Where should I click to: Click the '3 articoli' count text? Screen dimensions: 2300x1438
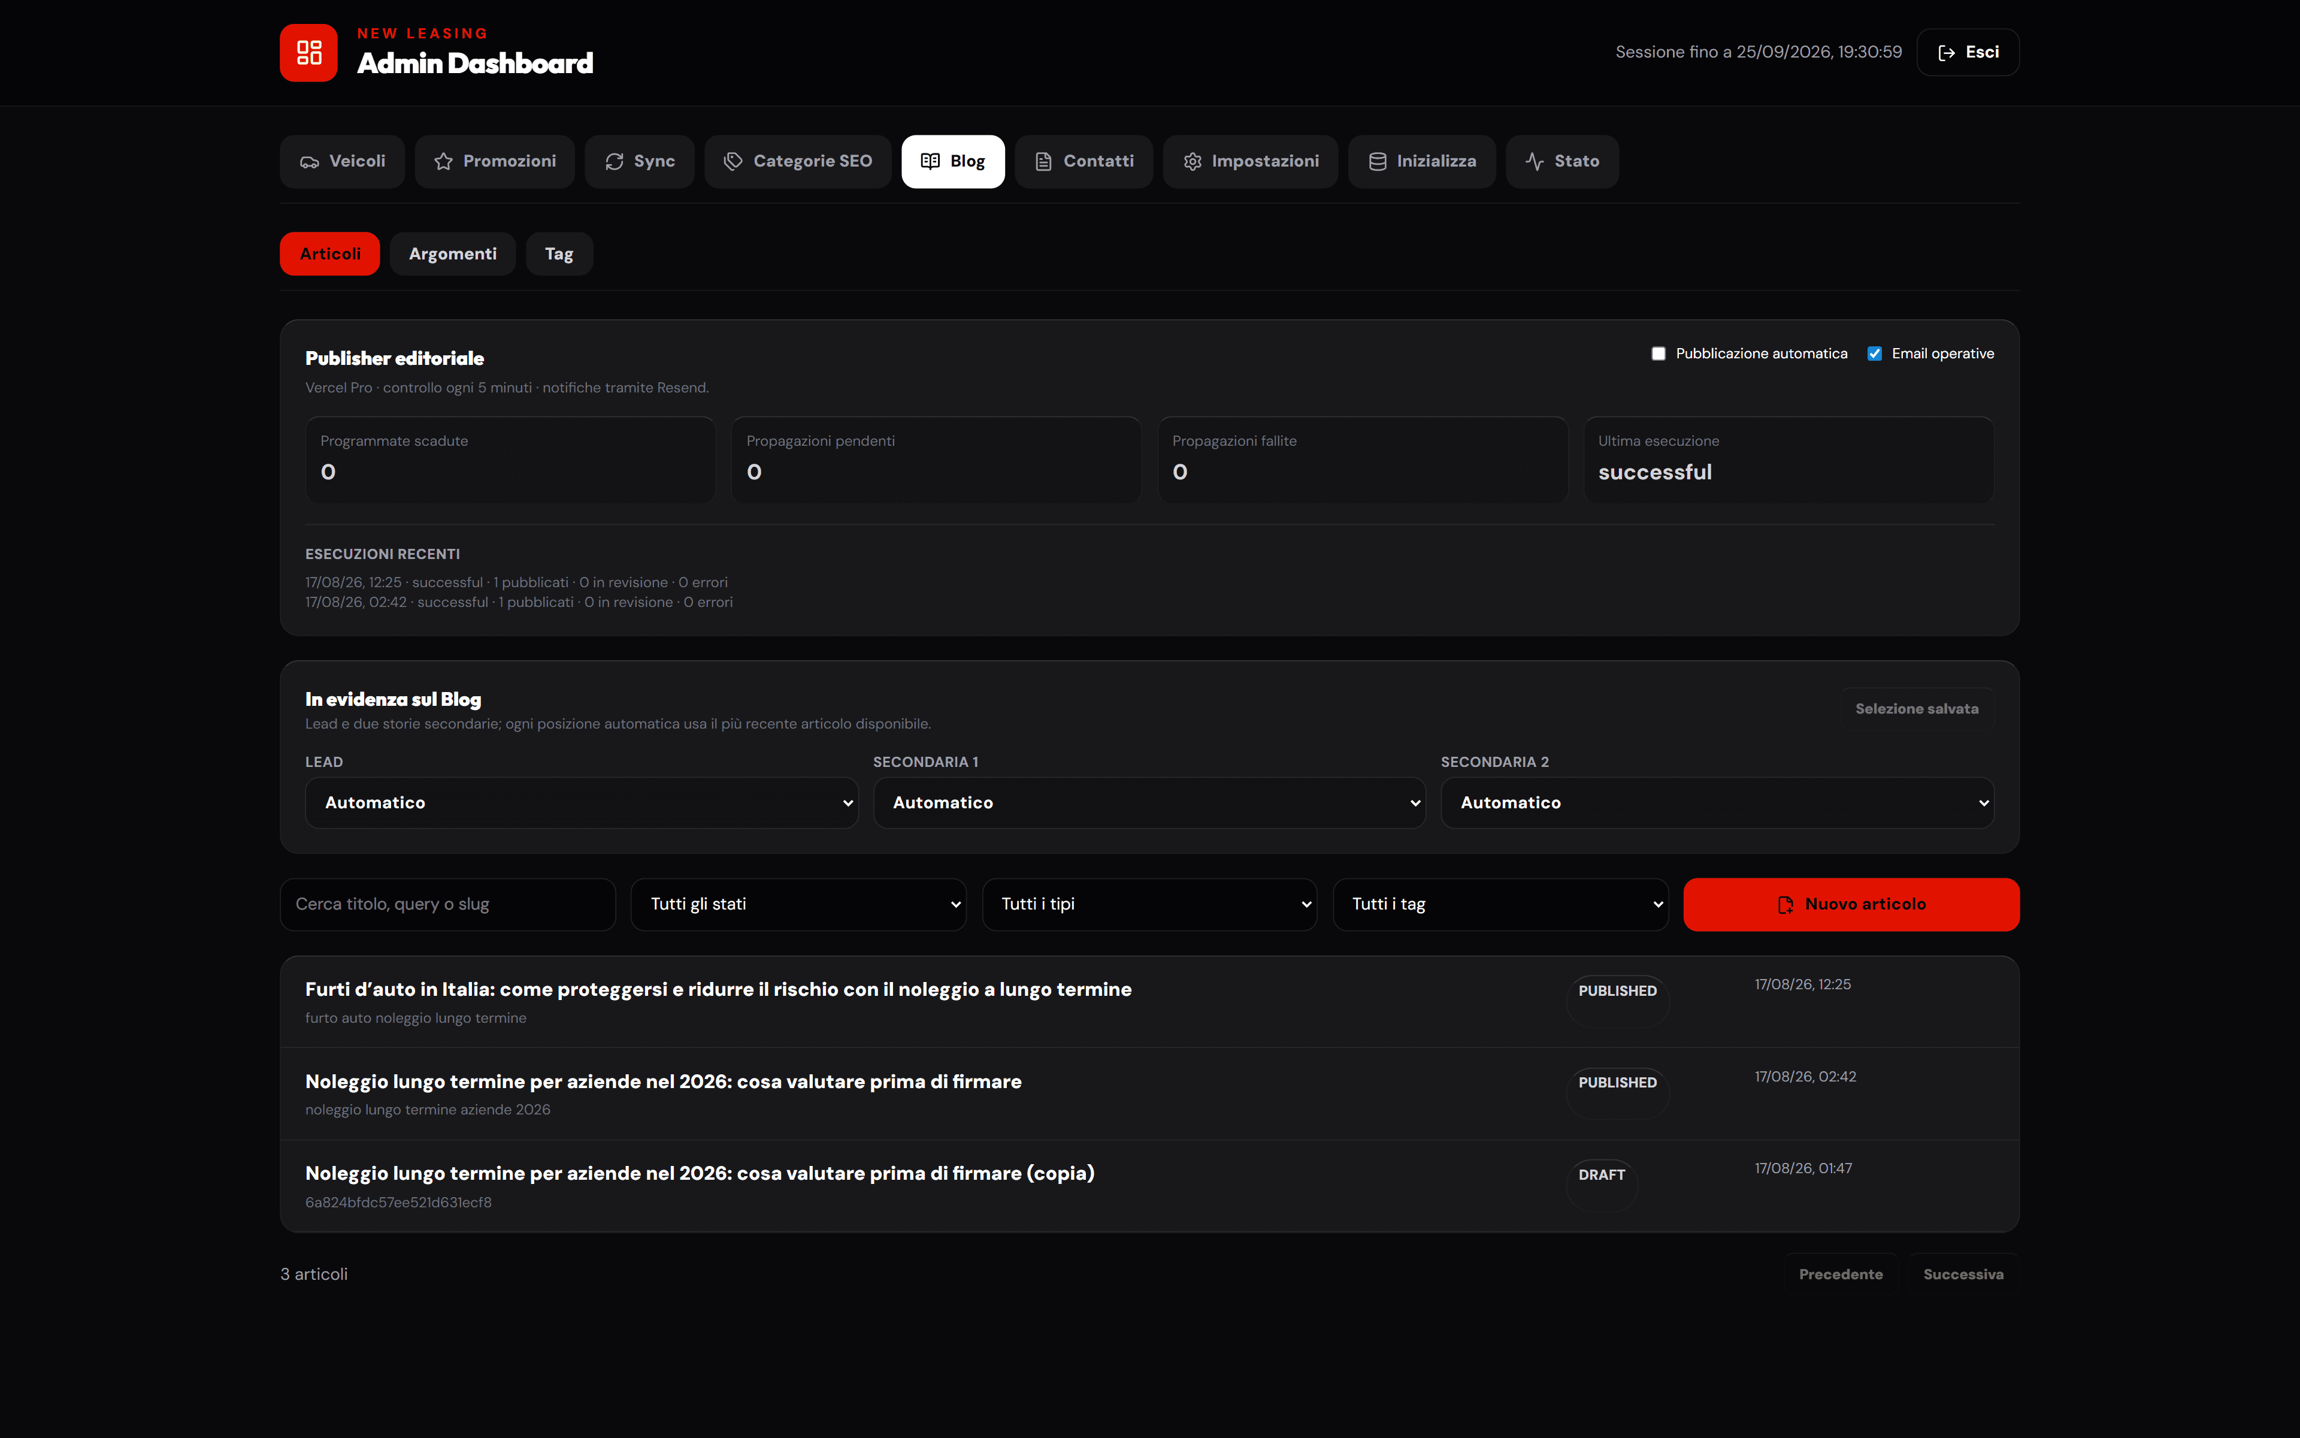click(x=314, y=1274)
